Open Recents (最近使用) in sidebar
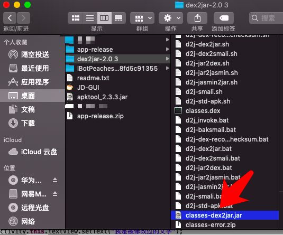This screenshot has height=235, width=283. [32, 68]
